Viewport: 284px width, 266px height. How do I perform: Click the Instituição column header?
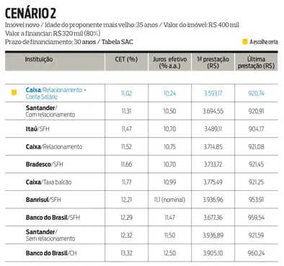[39, 59]
